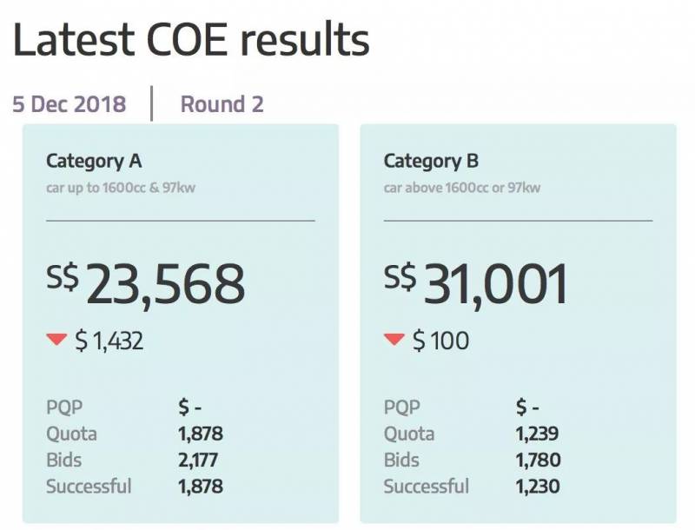
Task: Click the PQP label in Category A
Action: [64, 407]
